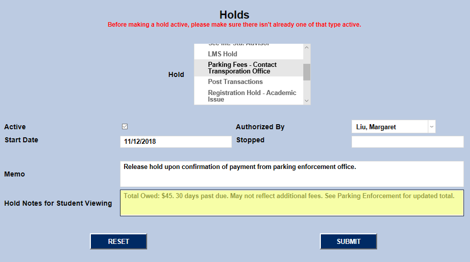Select 'LMS Hold' in the Hold list
This screenshot has height=262, width=470.
222,54
